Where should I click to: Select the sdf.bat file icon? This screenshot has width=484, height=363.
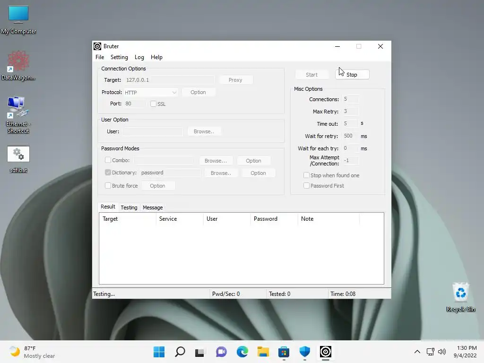(18, 159)
